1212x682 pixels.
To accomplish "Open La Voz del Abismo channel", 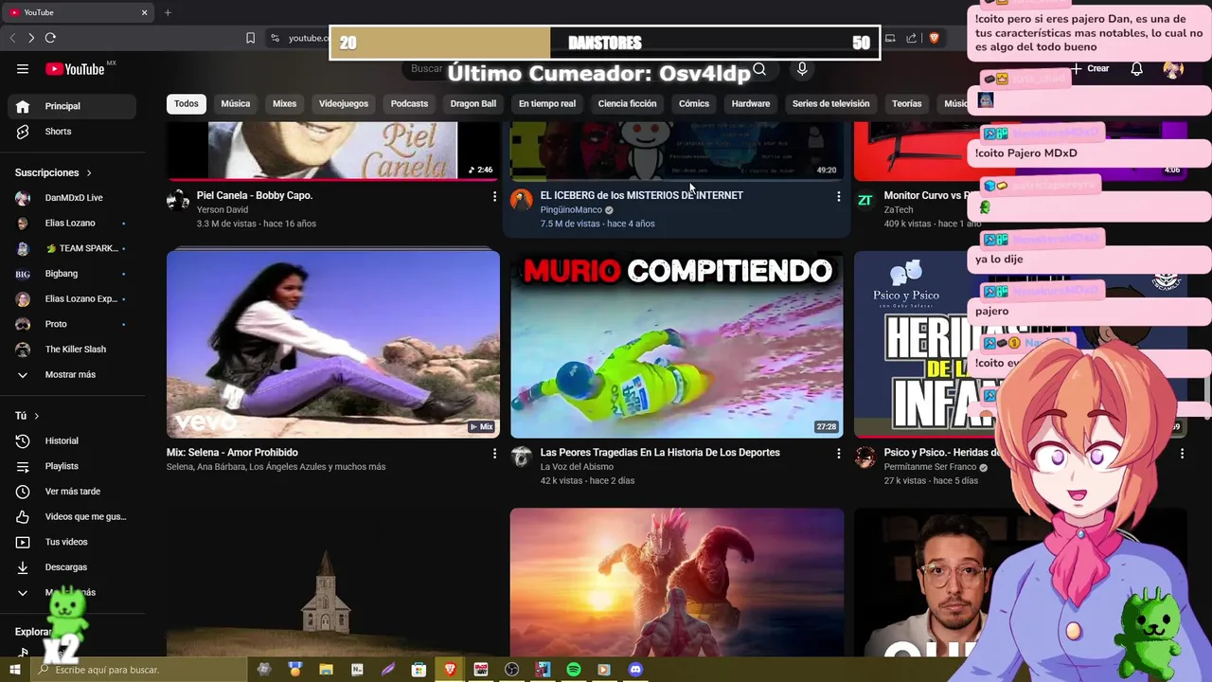I will coord(577,467).
